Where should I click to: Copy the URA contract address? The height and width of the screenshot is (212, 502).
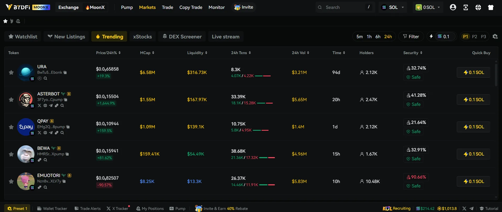coord(65,72)
